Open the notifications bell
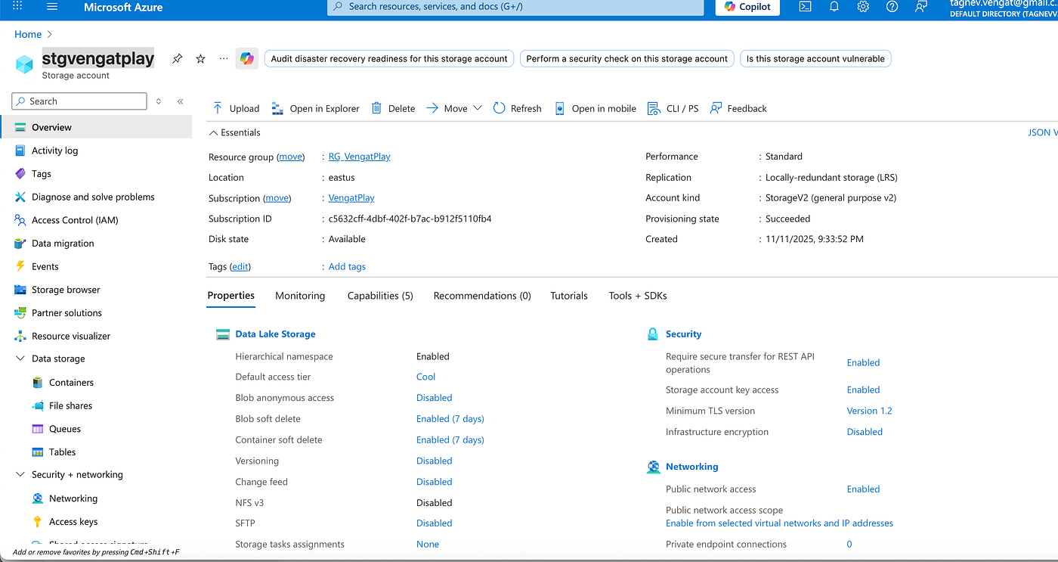The width and height of the screenshot is (1058, 562). tap(834, 6)
